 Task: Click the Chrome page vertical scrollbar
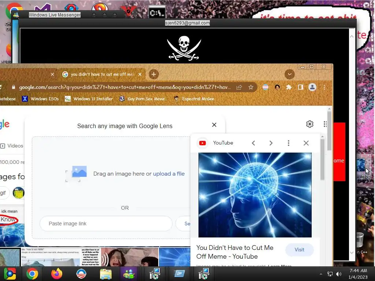[329, 130]
